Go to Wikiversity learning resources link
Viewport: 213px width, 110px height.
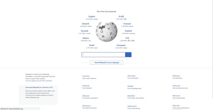pyautogui.click(x=176, y=86)
